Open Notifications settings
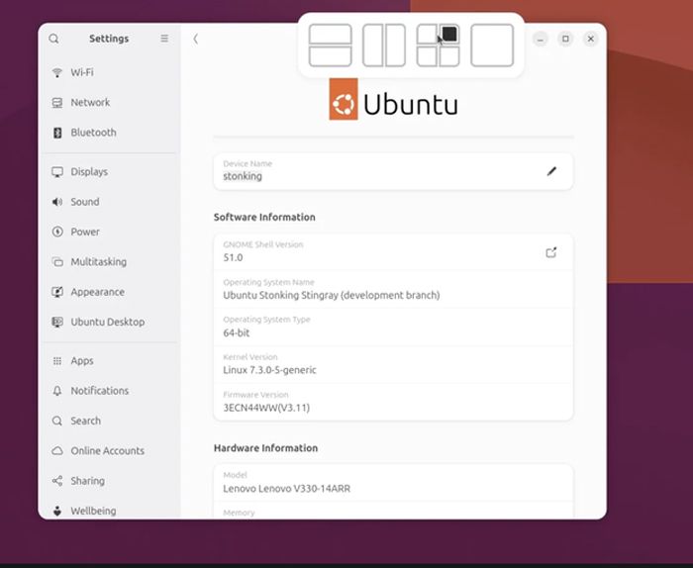 (x=111, y=391)
